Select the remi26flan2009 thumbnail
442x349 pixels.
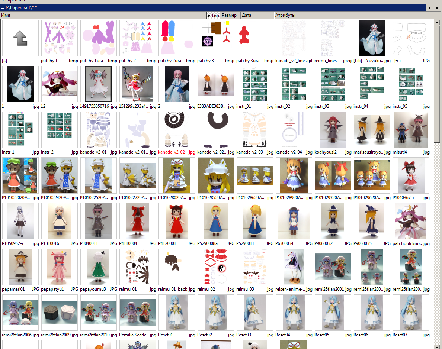click(x=60, y=312)
